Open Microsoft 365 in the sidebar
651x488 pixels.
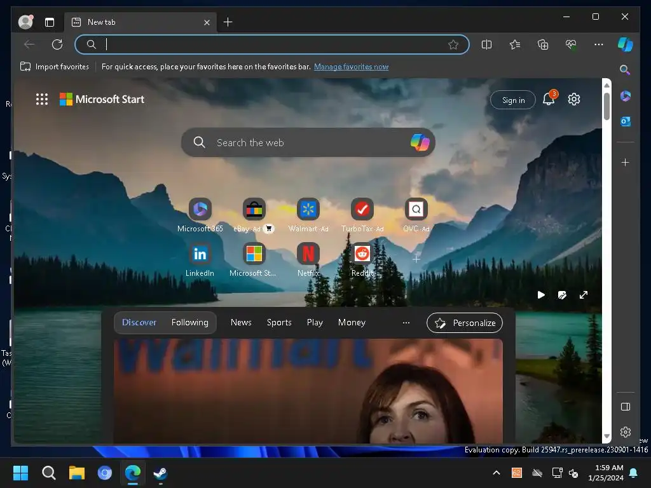[x=626, y=97]
